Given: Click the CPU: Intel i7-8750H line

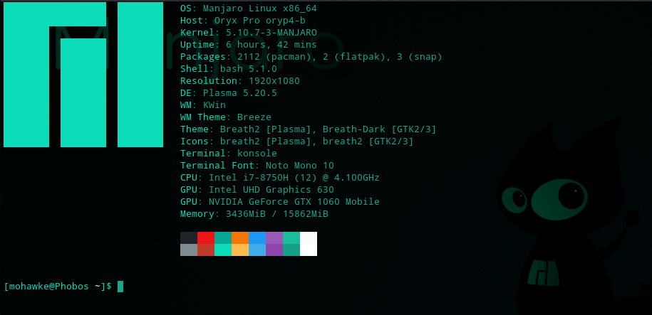Looking at the screenshot, I should pyautogui.click(x=279, y=178).
